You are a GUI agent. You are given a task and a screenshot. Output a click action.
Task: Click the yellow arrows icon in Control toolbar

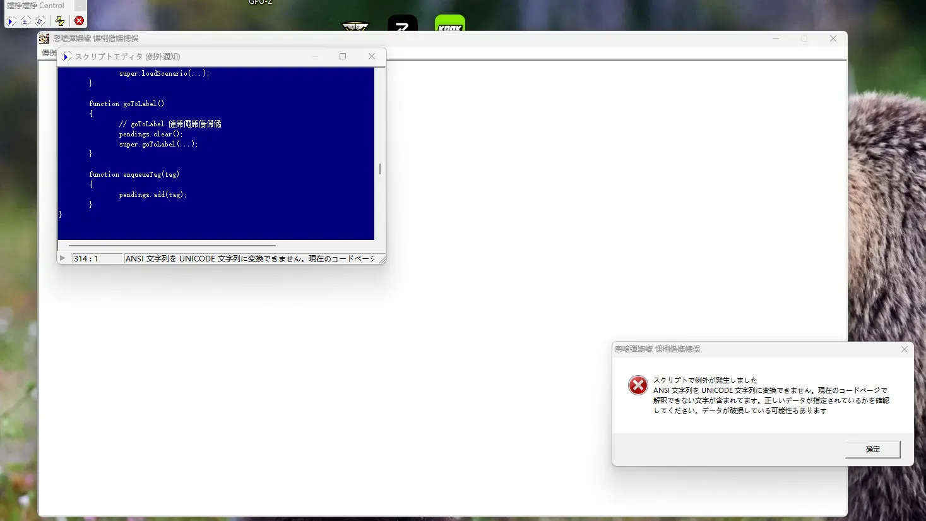(60, 21)
